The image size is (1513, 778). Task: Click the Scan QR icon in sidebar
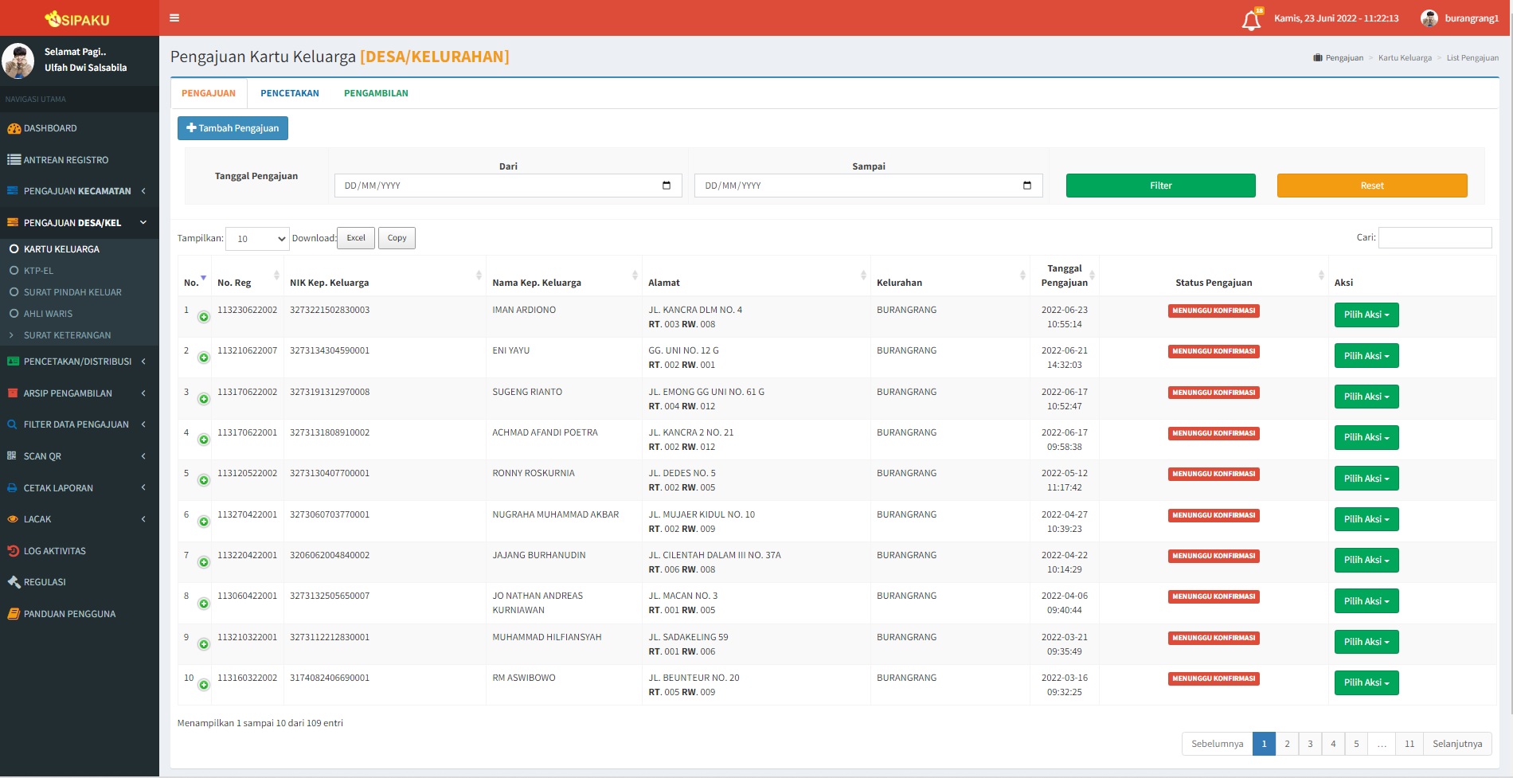[x=12, y=456]
